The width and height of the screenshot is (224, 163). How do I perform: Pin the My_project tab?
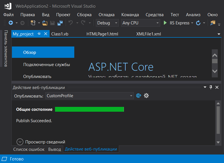(x=39, y=34)
